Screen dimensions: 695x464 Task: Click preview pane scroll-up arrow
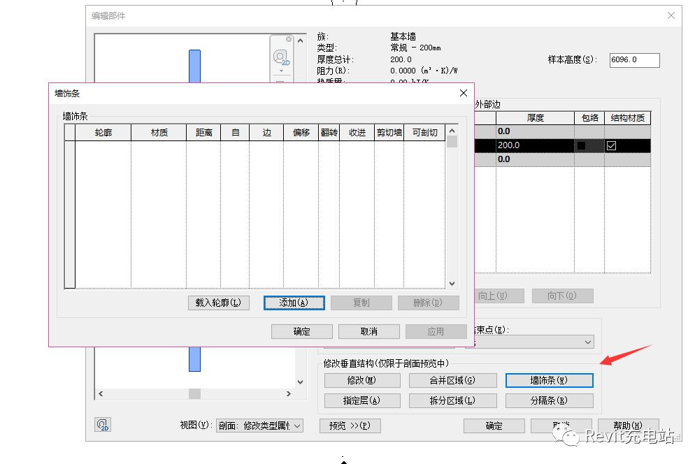(x=300, y=41)
